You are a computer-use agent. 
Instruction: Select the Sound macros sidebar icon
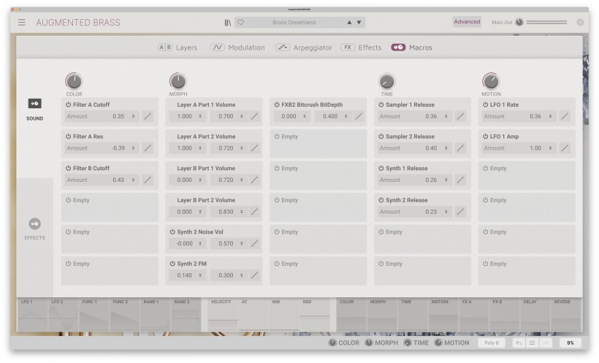click(35, 104)
